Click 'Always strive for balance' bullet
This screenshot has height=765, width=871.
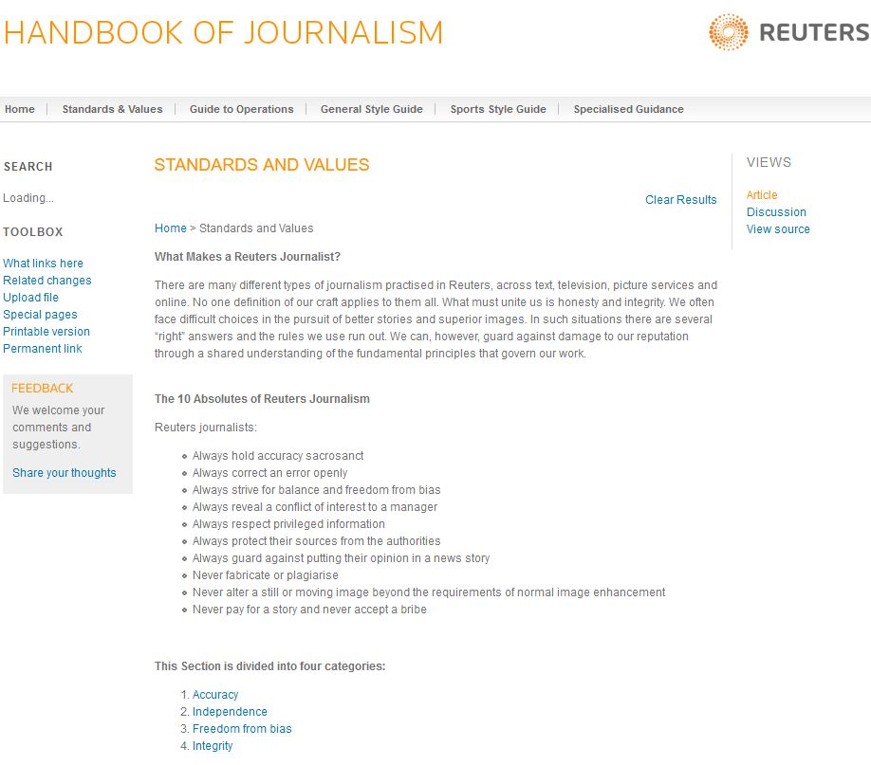coord(316,490)
